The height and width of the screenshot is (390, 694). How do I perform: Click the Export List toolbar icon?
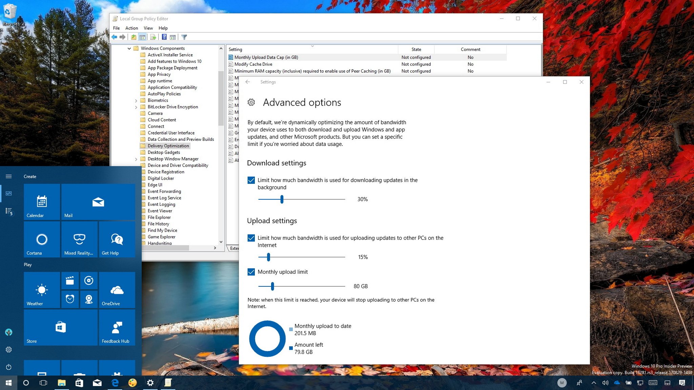click(x=153, y=37)
